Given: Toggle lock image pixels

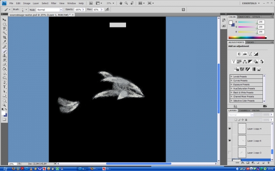Looking at the screenshot, I should pos(239,119).
